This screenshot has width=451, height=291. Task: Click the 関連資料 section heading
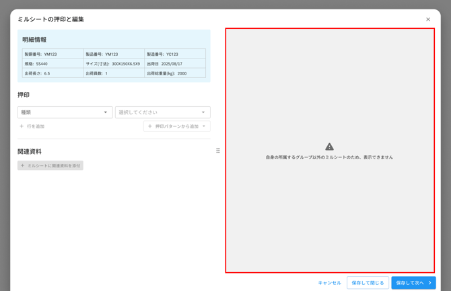coord(30,151)
